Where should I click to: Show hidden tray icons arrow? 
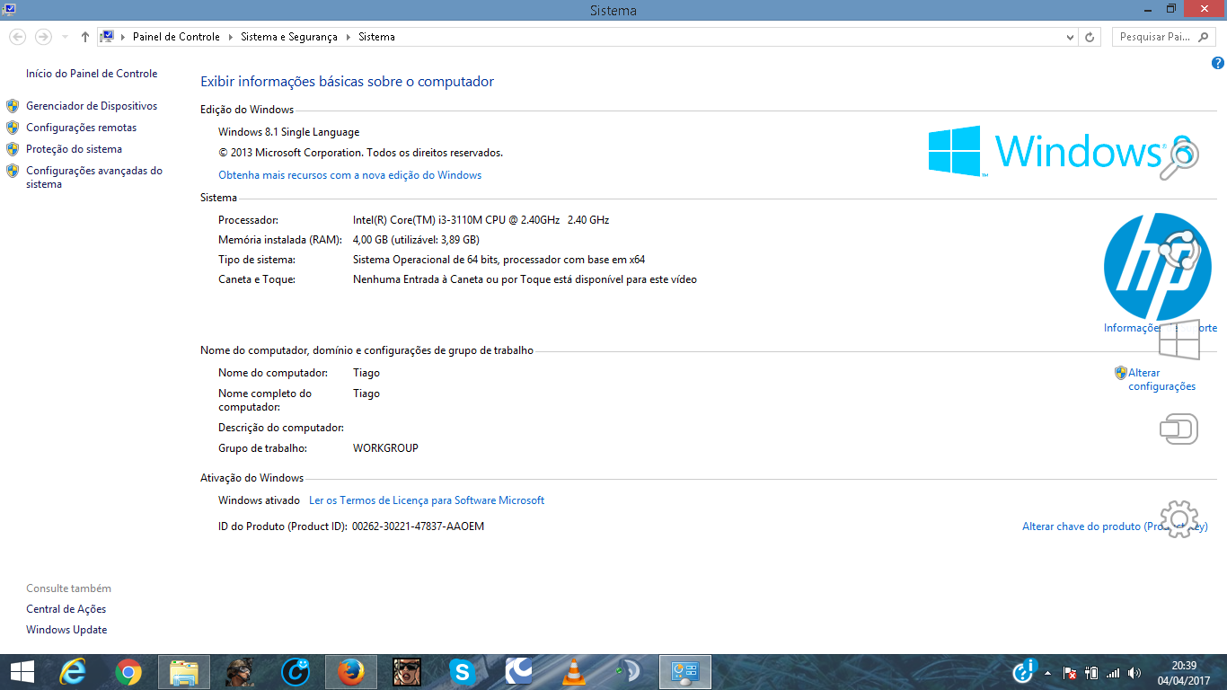click(1047, 672)
